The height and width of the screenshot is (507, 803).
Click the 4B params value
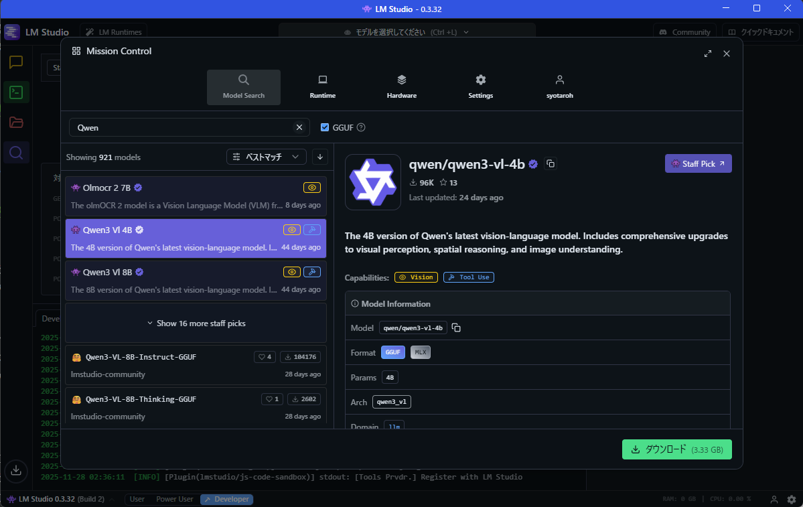[x=390, y=378]
